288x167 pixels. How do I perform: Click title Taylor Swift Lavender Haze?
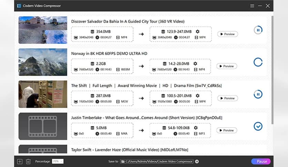130,150
